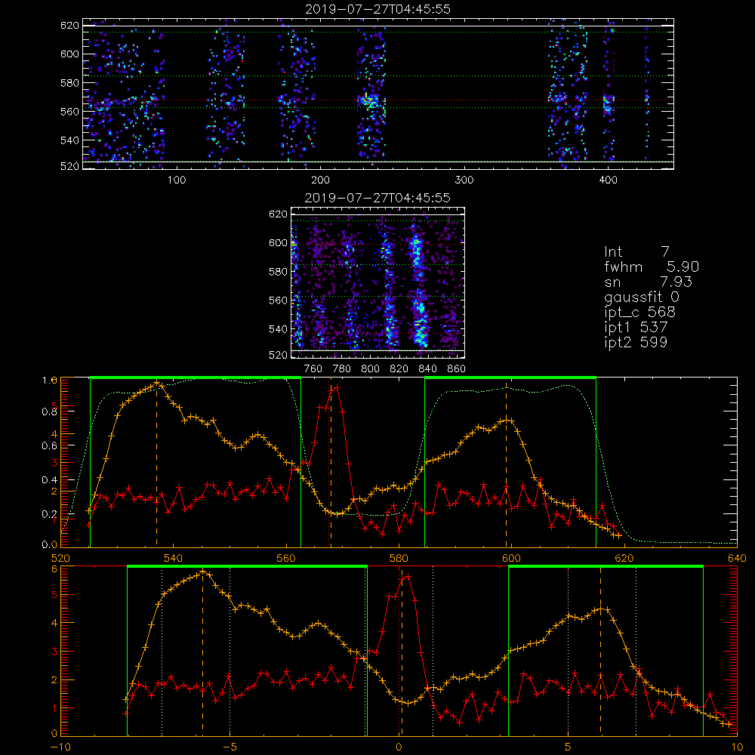This screenshot has width=755, height=755.
Task: Click the middle plot title 2019-07-27T04:45:55
Action: tap(377, 198)
